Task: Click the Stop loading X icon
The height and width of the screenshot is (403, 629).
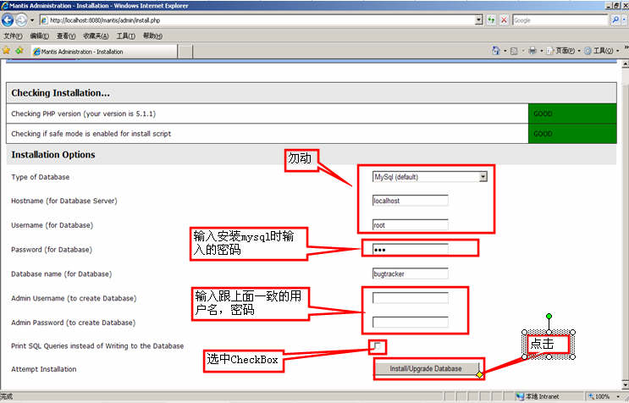Action: (505, 20)
